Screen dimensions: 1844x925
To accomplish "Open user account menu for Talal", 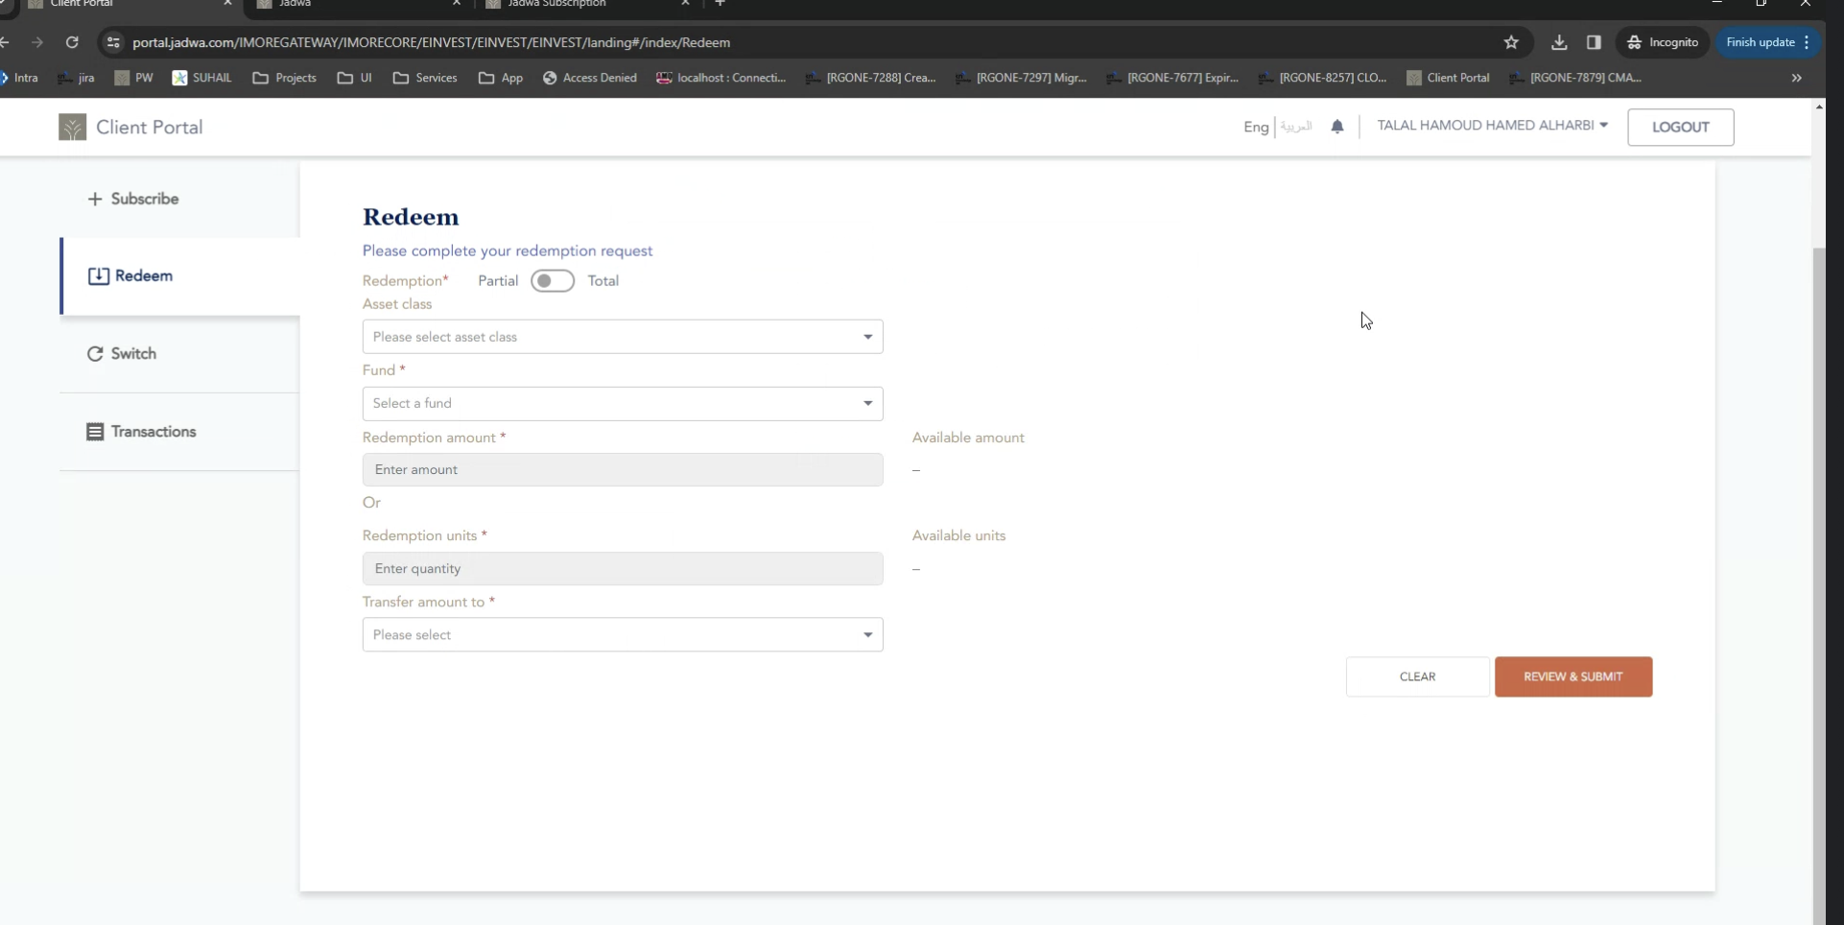I will tap(1492, 126).
